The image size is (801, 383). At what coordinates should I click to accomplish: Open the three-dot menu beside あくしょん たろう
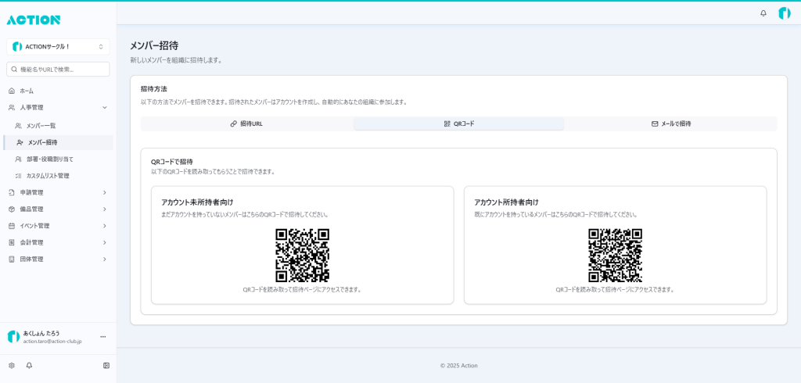coord(102,337)
